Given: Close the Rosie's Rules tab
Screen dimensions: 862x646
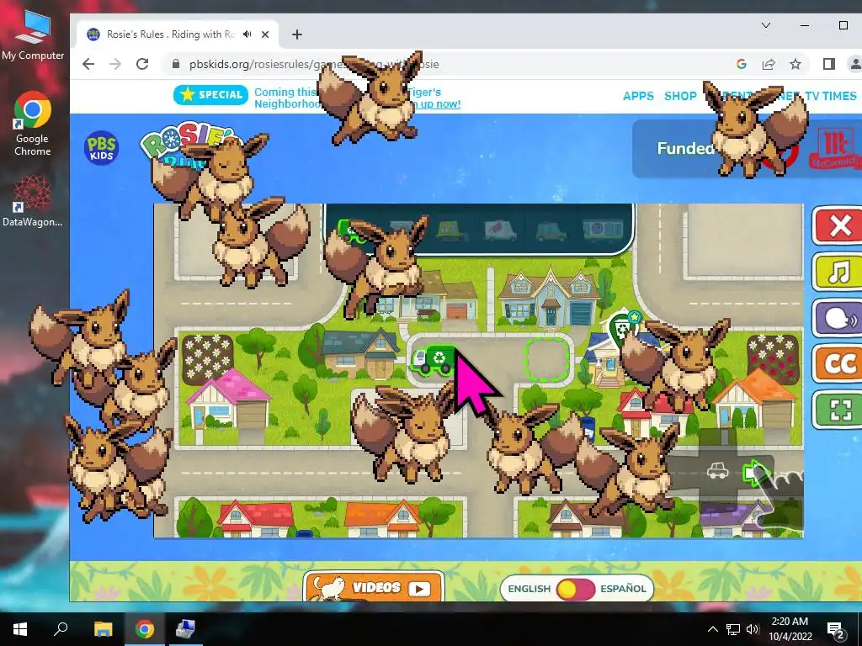Looking at the screenshot, I should click(x=265, y=34).
